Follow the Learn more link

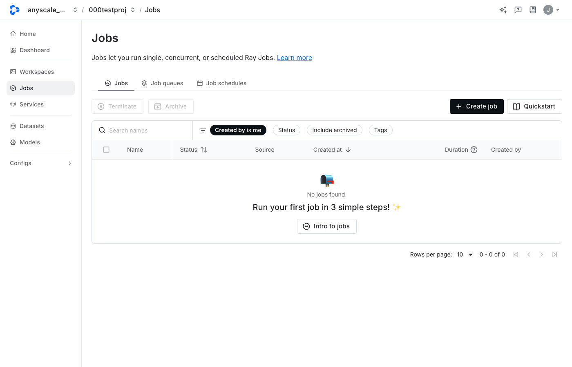coord(295,57)
